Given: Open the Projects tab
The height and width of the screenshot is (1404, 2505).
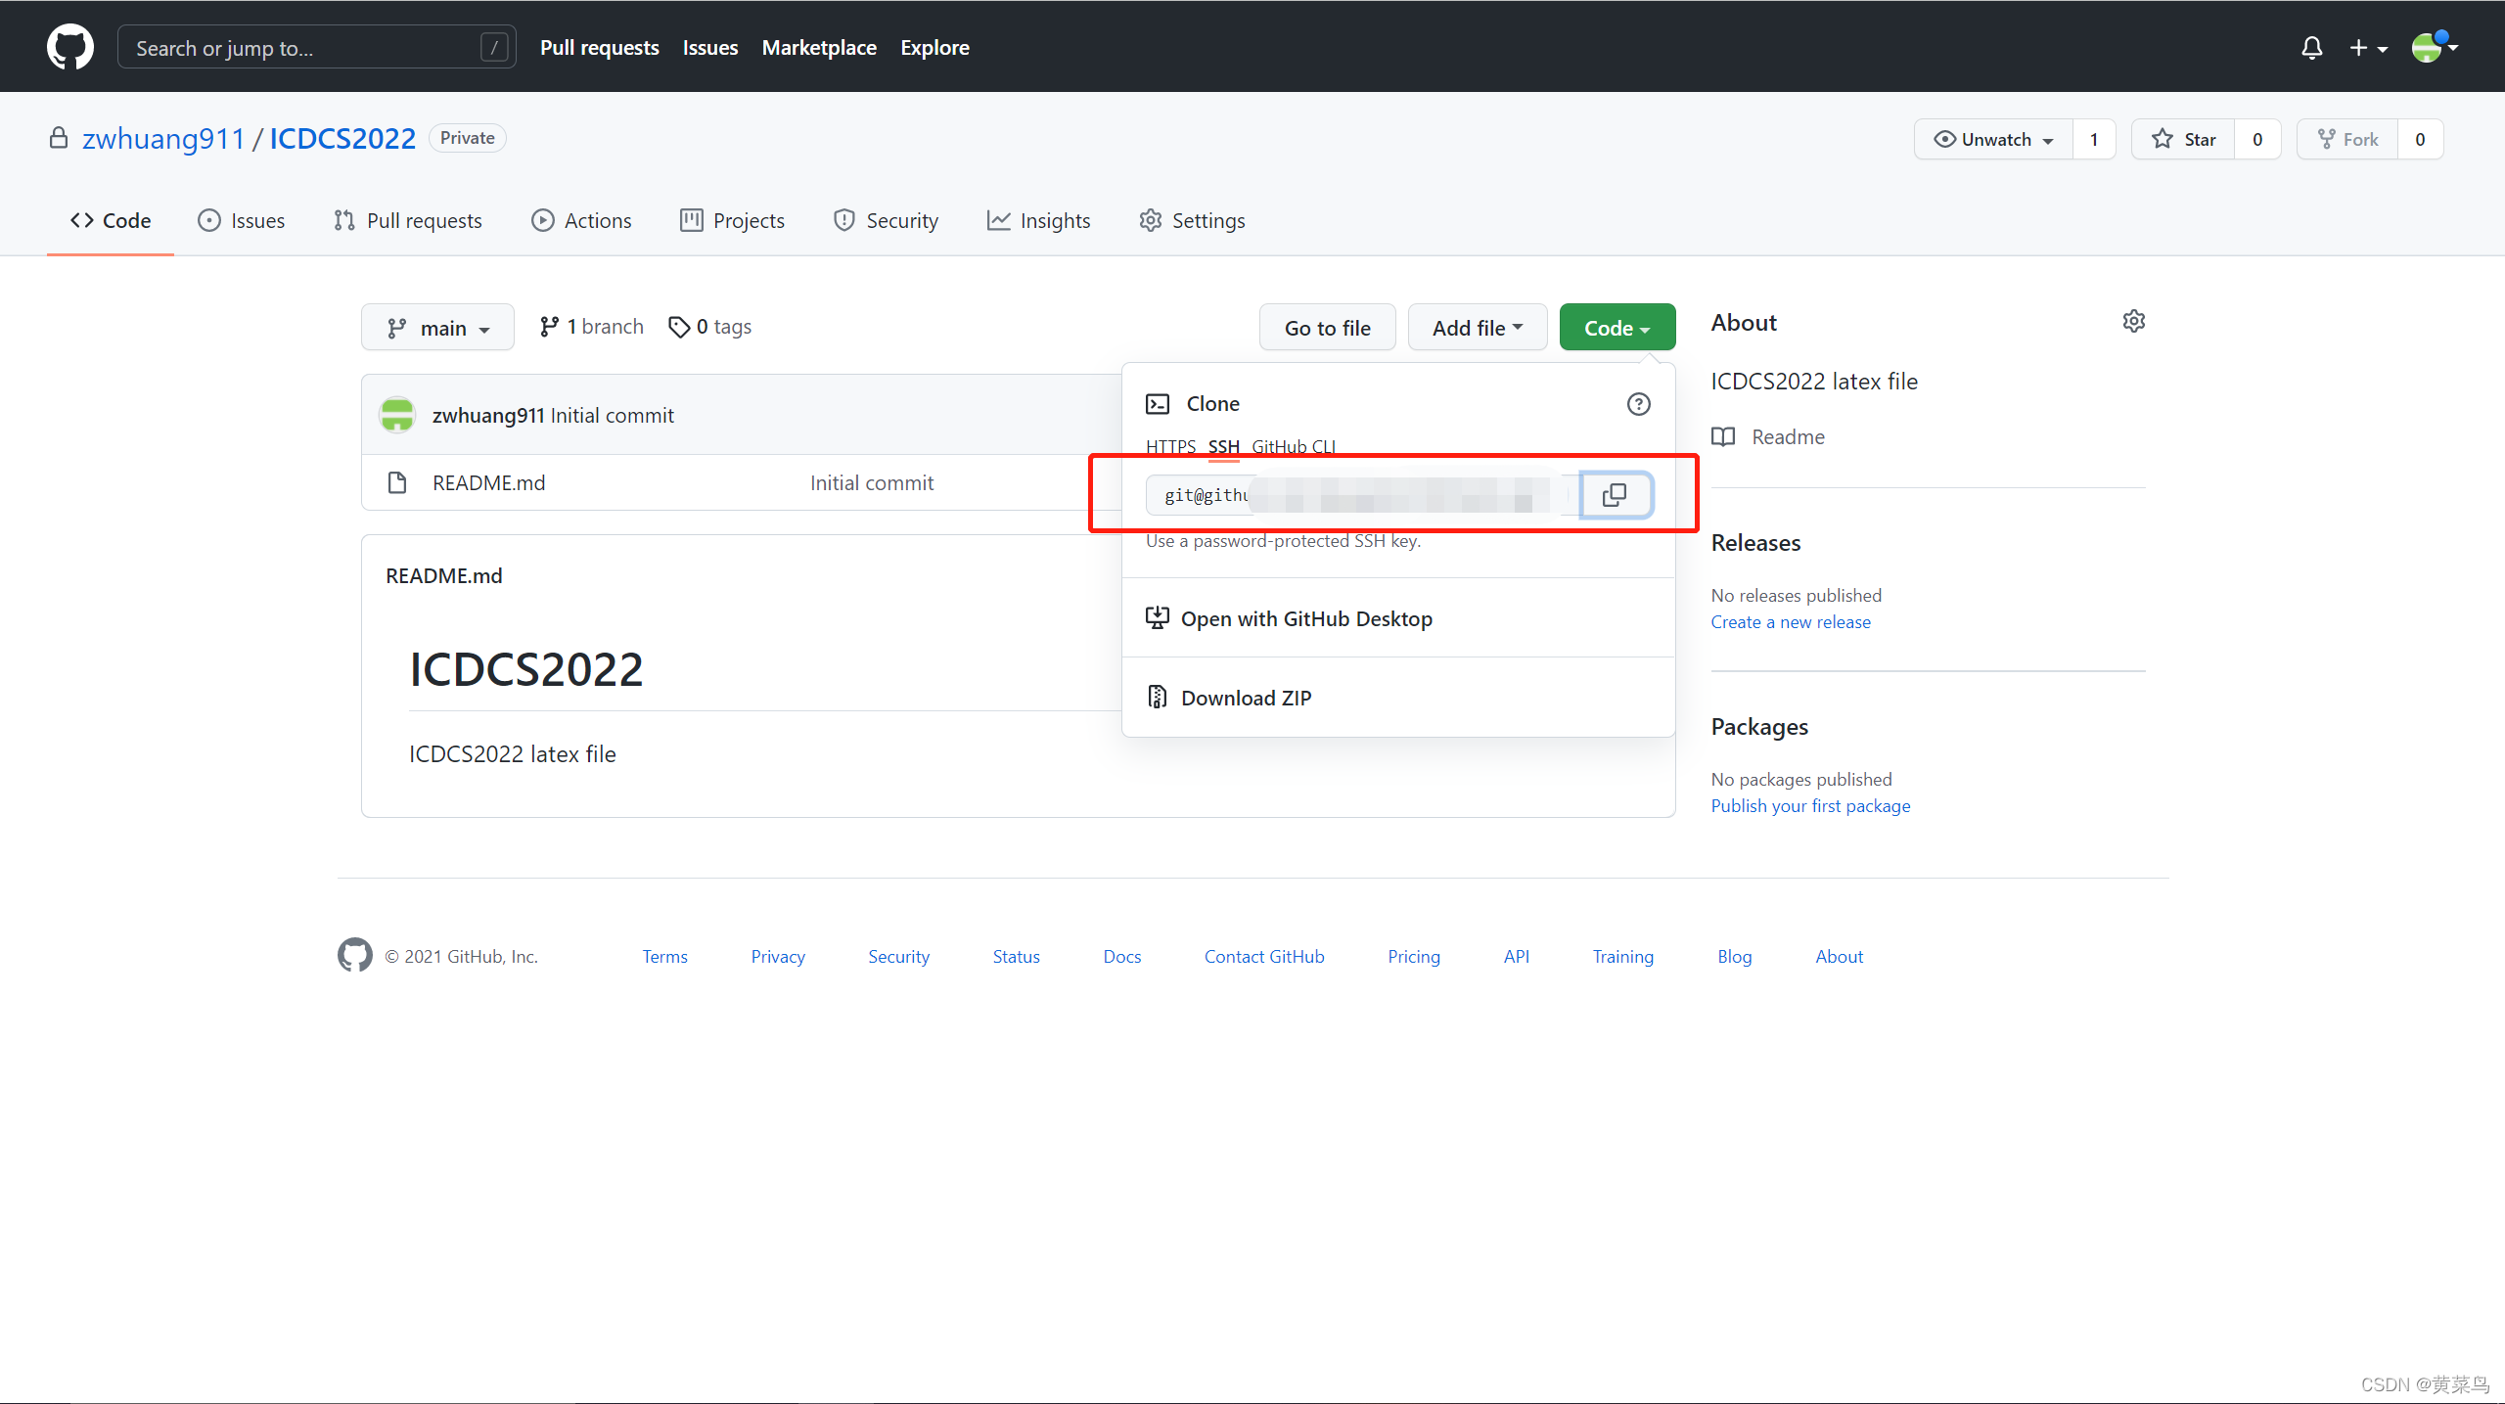Looking at the screenshot, I should [732, 220].
